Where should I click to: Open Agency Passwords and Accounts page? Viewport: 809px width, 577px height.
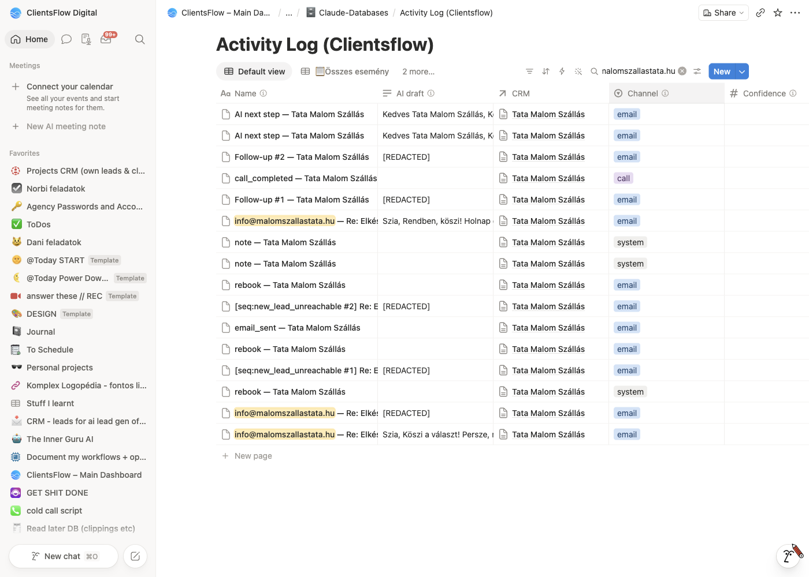pyautogui.click(x=78, y=207)
